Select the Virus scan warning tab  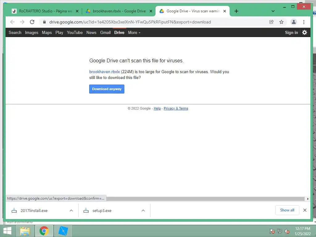pos(193,11)
